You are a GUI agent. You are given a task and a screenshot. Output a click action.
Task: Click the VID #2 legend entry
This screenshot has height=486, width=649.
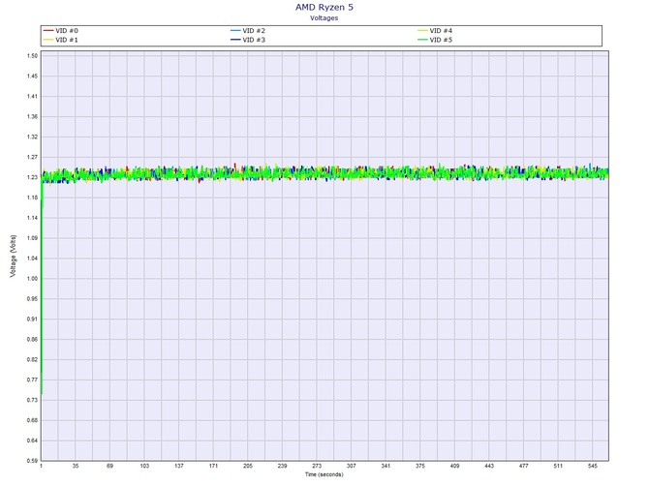(248, 31)
